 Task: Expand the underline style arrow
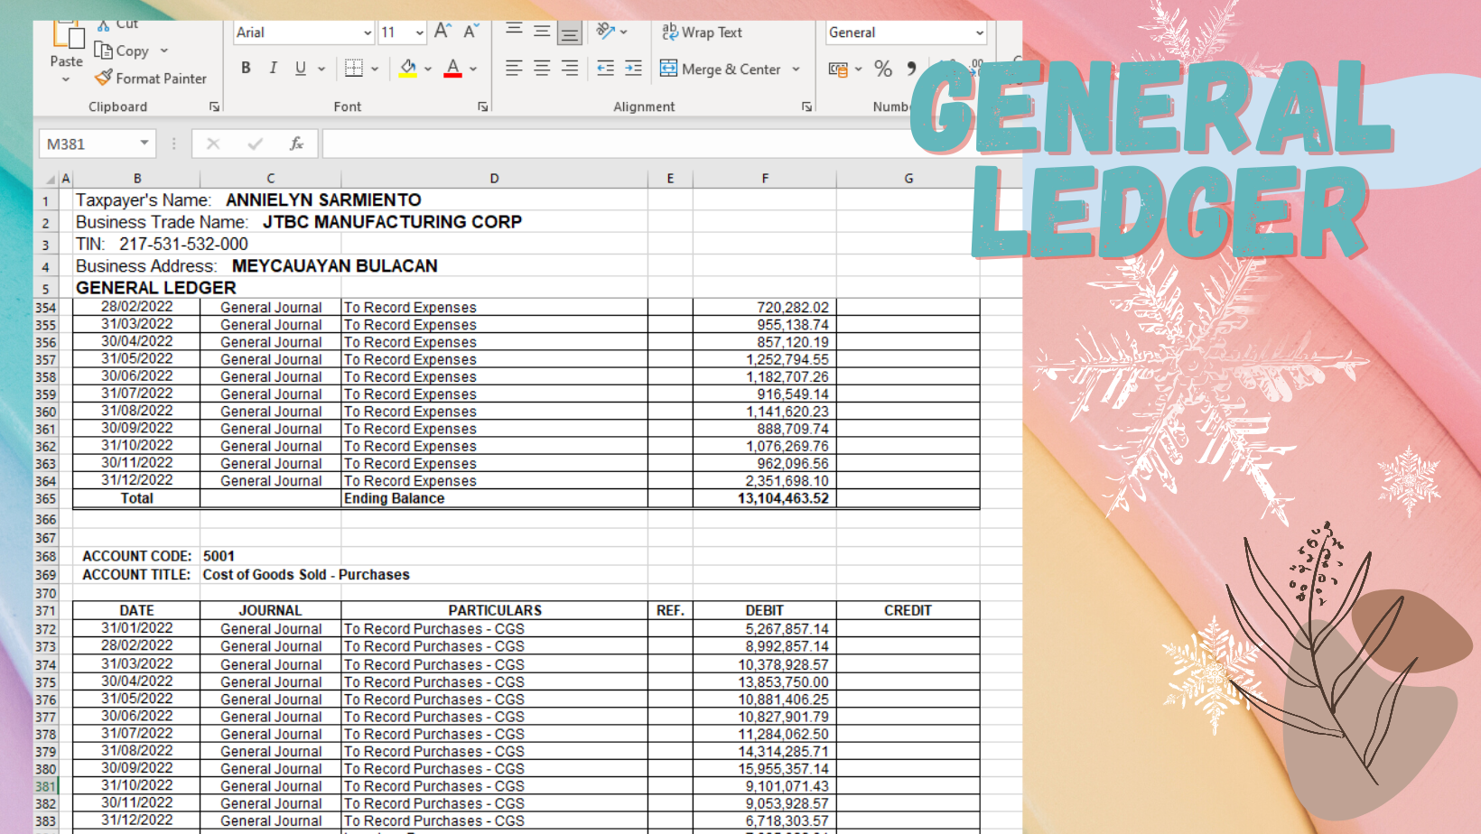321,69
